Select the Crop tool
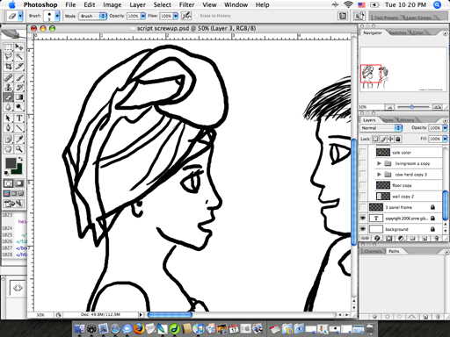Image resolution: width=450 pixels, height=337 pixels. [8, 67]
